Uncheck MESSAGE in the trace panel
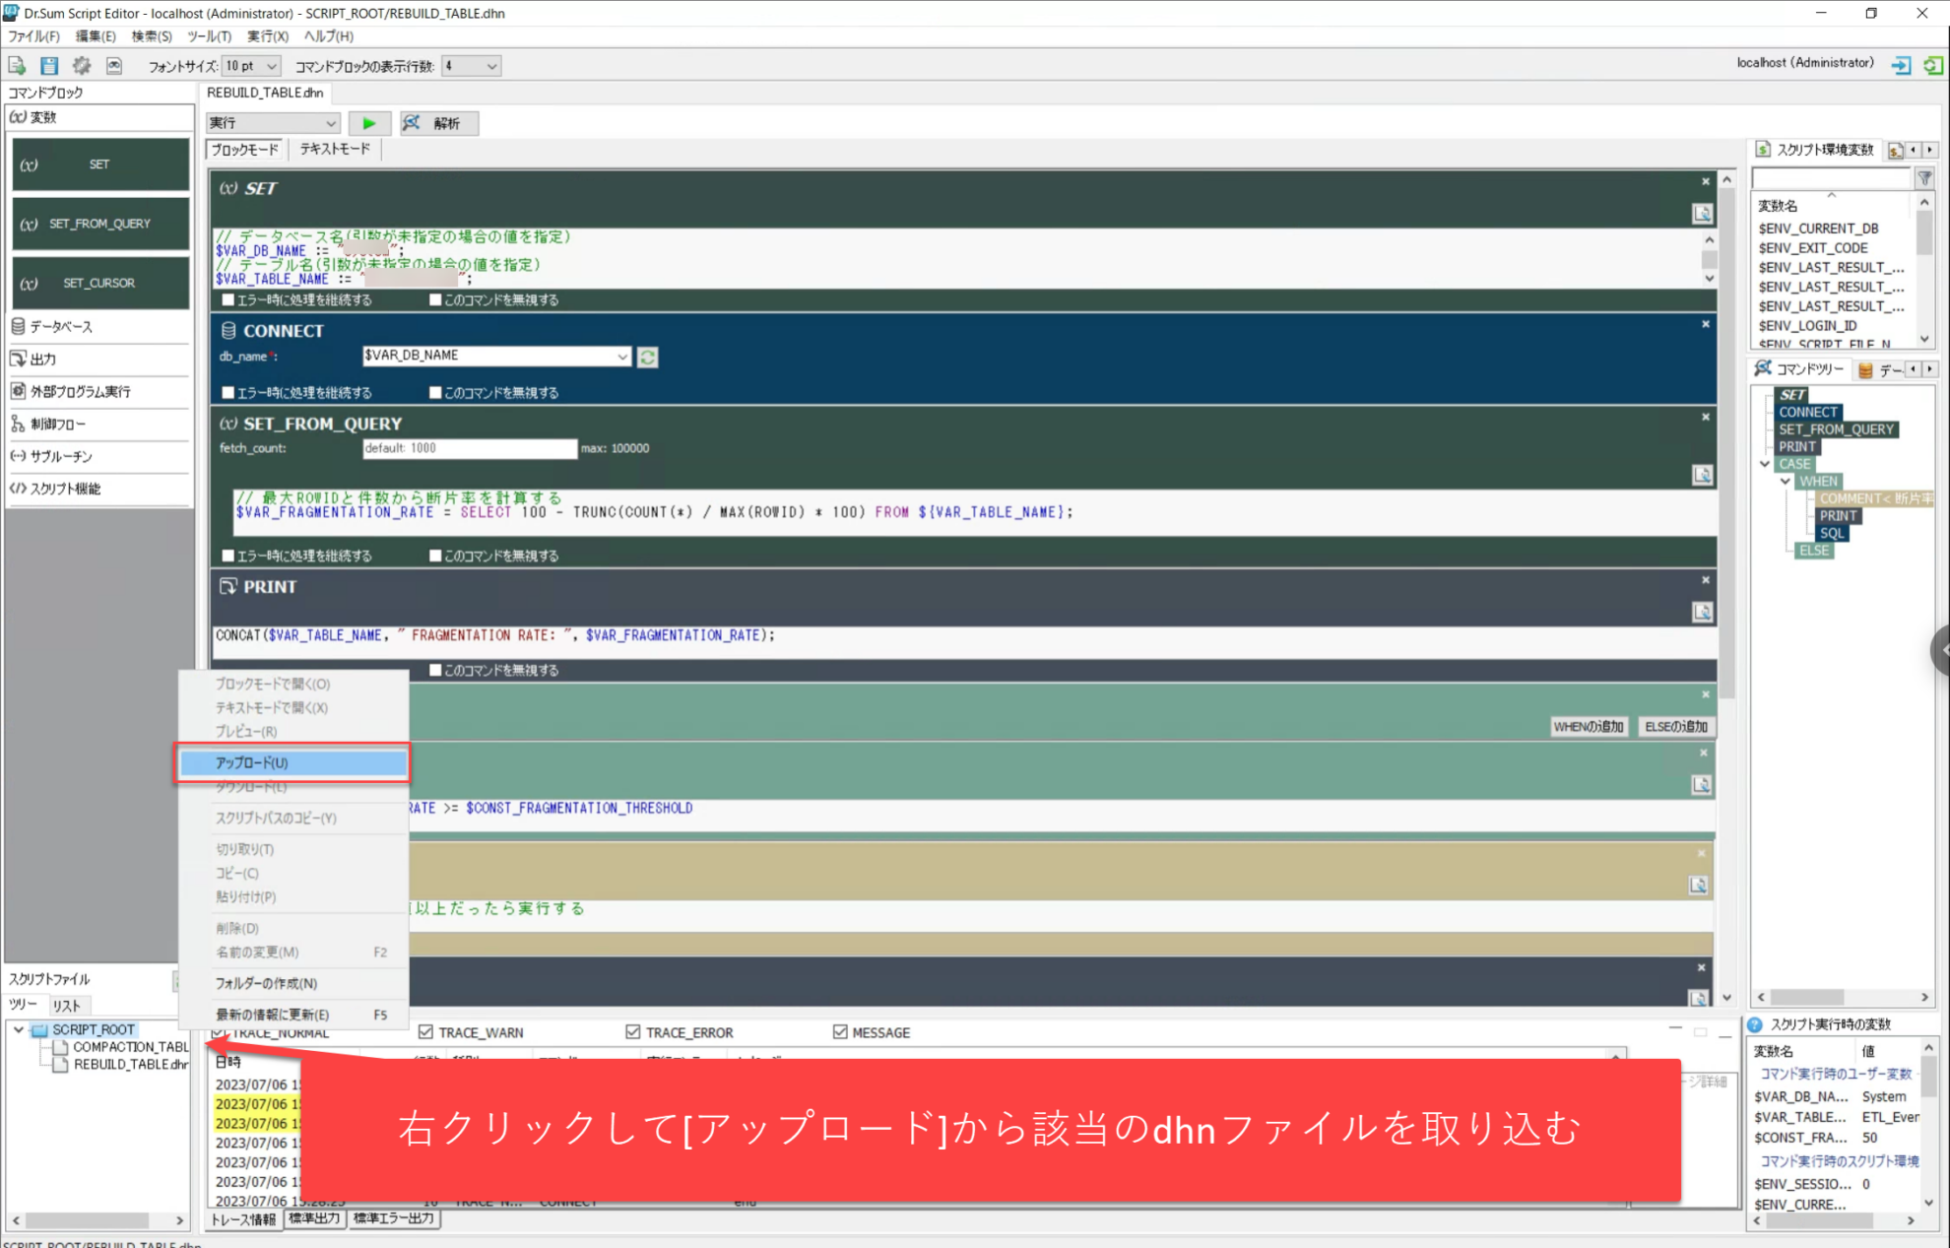The width and height of the screenshot is (1950, 1248). point(842,1031)
